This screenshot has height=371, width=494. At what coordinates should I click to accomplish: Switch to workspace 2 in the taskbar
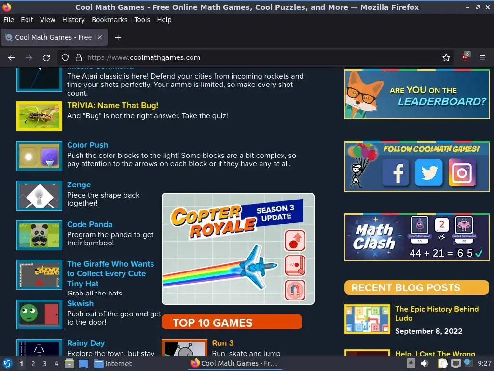pos(33,364)
